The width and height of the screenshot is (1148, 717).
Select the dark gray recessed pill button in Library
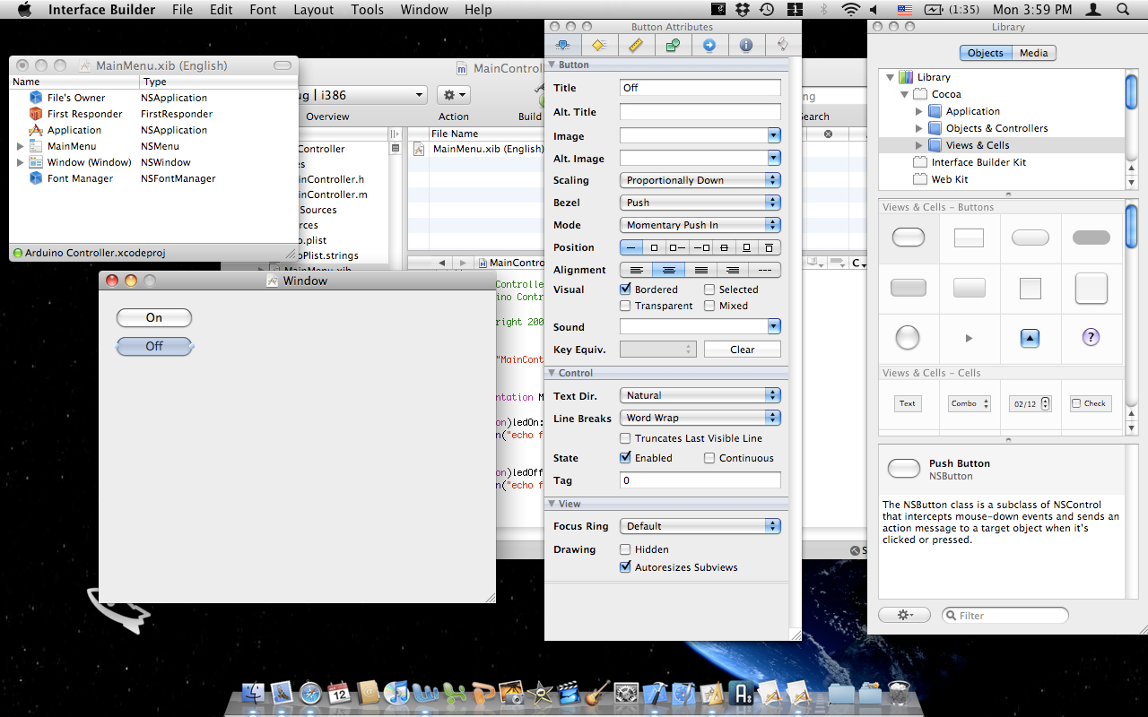click(1091, 238)
